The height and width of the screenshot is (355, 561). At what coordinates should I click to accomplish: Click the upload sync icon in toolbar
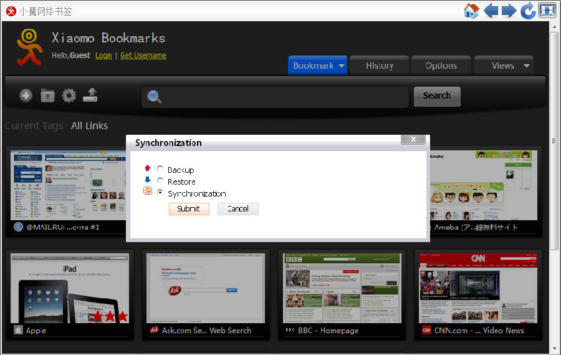(x=90, y=95)
